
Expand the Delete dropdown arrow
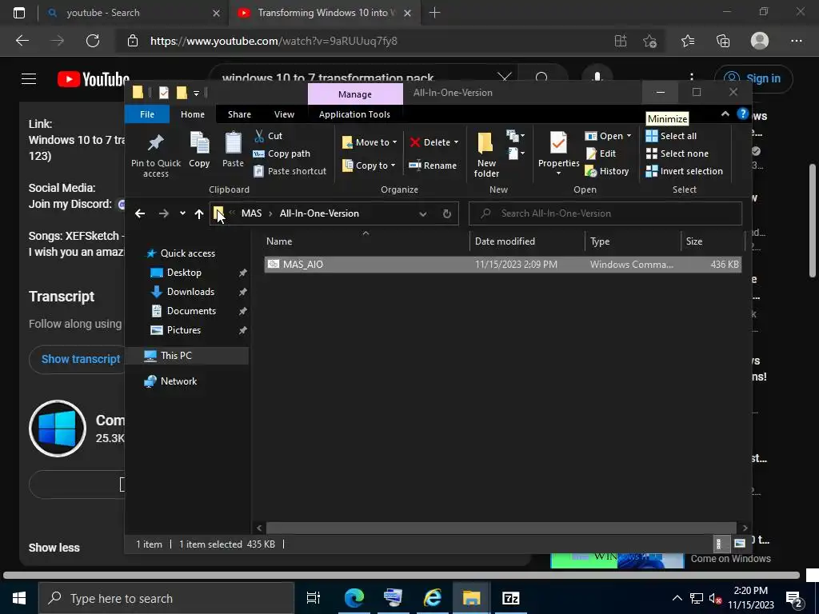(x=456, y=142)
